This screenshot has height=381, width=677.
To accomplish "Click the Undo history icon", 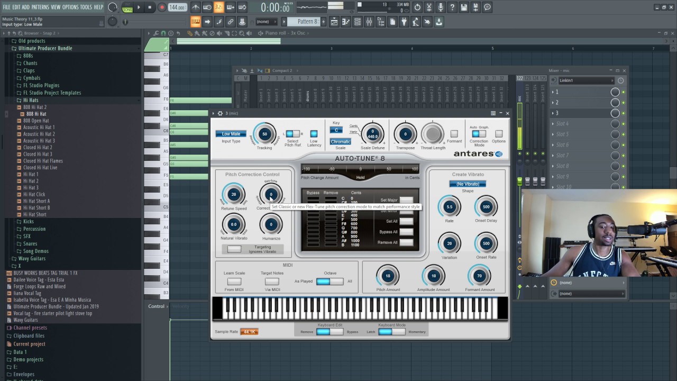I will coord(417,7).
